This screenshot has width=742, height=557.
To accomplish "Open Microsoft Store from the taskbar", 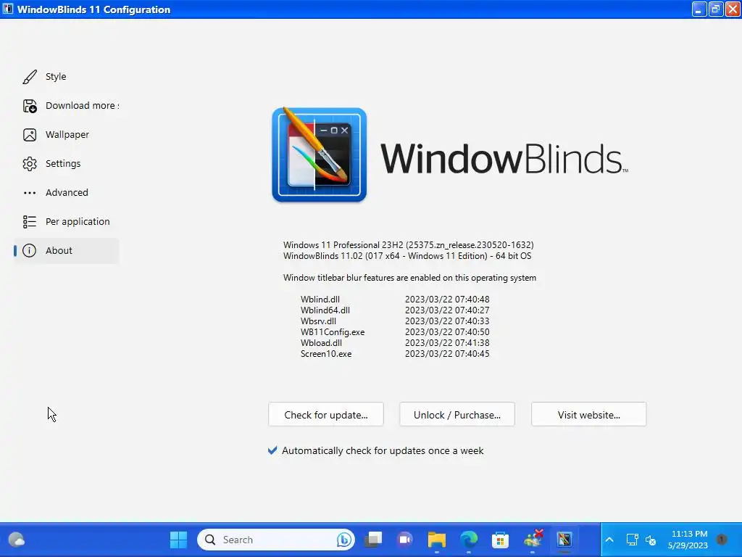I will click(x=500, y=540).
